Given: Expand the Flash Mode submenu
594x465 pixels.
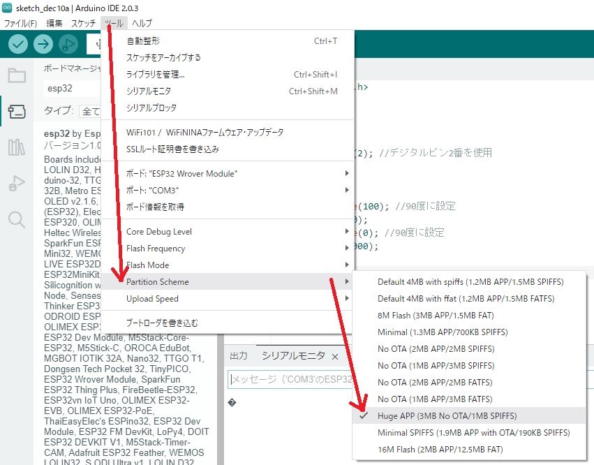Looking at the screenshot, I should 228,265.
